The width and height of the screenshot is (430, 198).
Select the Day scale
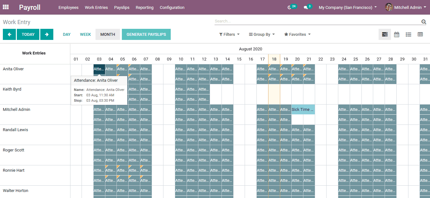(67, 35)
